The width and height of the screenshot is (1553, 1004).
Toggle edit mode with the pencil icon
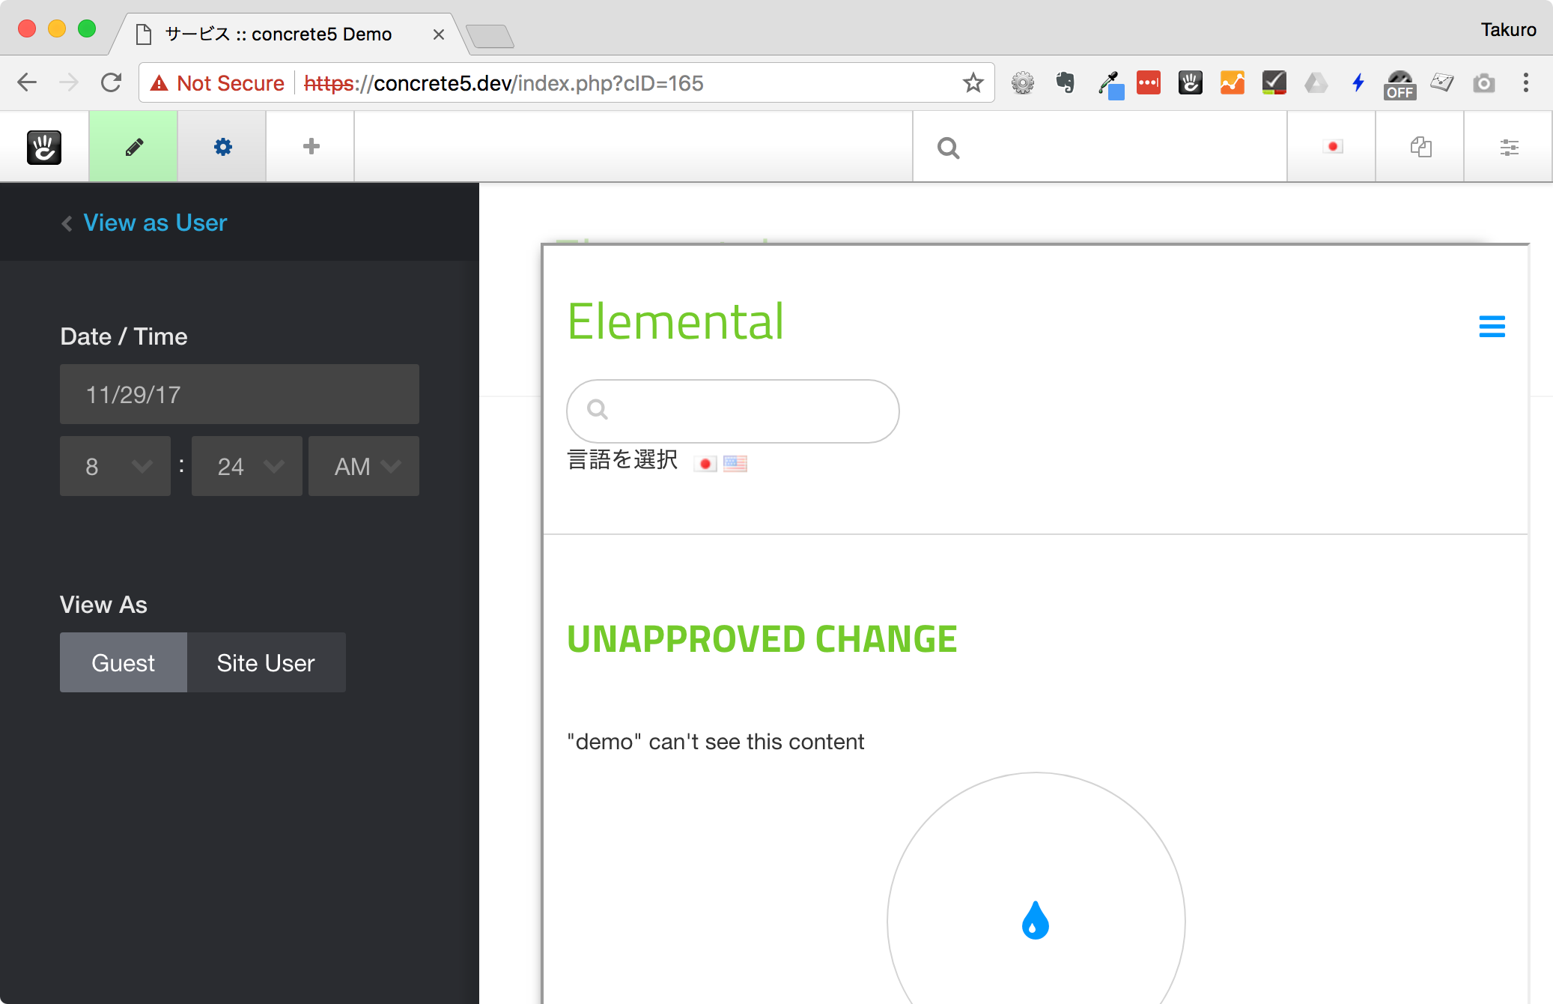pos(133,146)
